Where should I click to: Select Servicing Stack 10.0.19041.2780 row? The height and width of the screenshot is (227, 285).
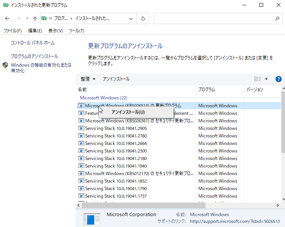pyautogui.click(x=179, y=136)
